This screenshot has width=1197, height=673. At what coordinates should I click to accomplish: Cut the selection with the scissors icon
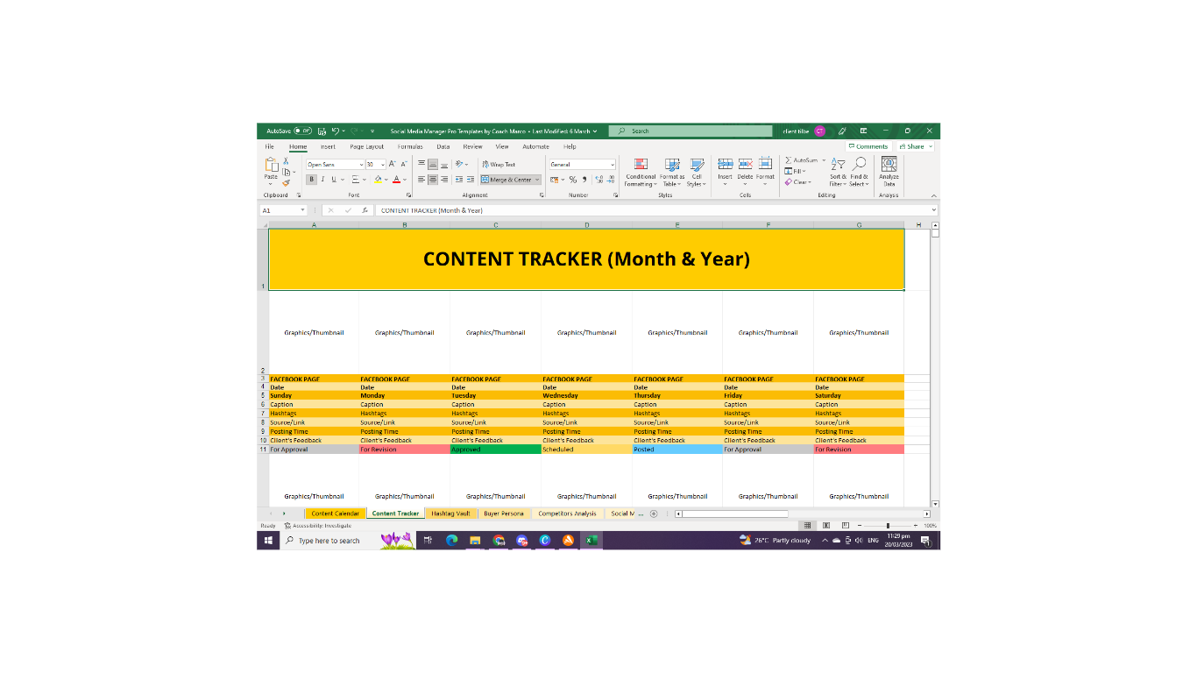click(x=286, y=161)
